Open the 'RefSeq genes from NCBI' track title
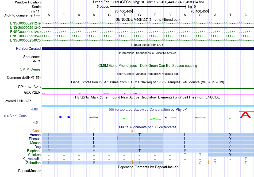 tap(148, 45)
